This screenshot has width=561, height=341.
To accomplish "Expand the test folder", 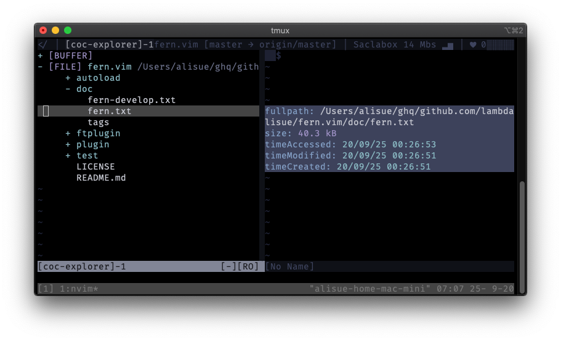I will point(68,156).
